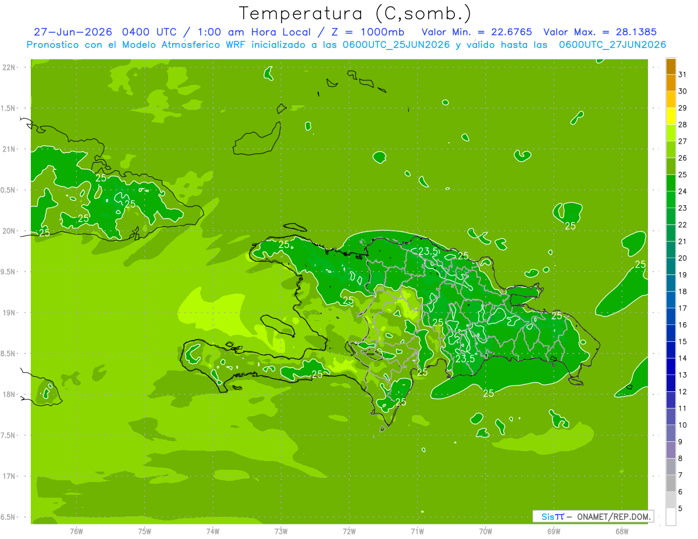
Task: Click the '28' label on the color scale
Action: point(682,124)
